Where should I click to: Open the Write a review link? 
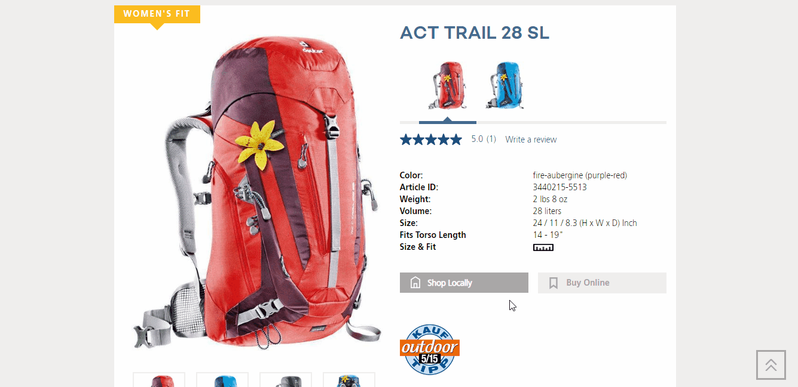pos(531,140)
